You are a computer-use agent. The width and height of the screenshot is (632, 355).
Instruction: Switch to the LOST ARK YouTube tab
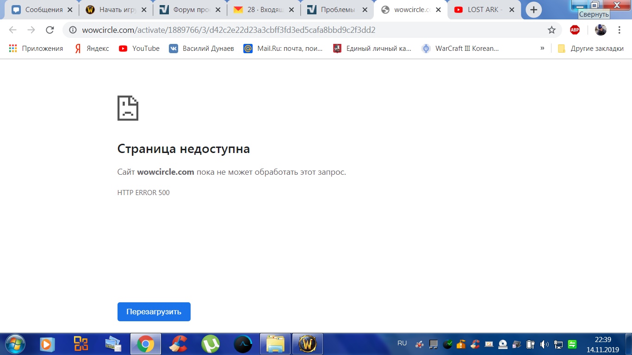[483, 10]
